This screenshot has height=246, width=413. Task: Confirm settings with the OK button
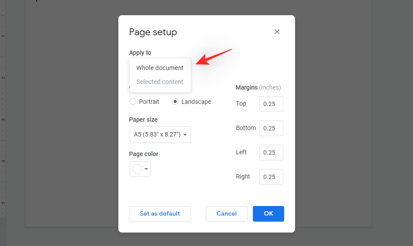[268, 214]
